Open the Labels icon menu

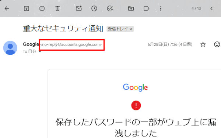click(x=146, y=8)
